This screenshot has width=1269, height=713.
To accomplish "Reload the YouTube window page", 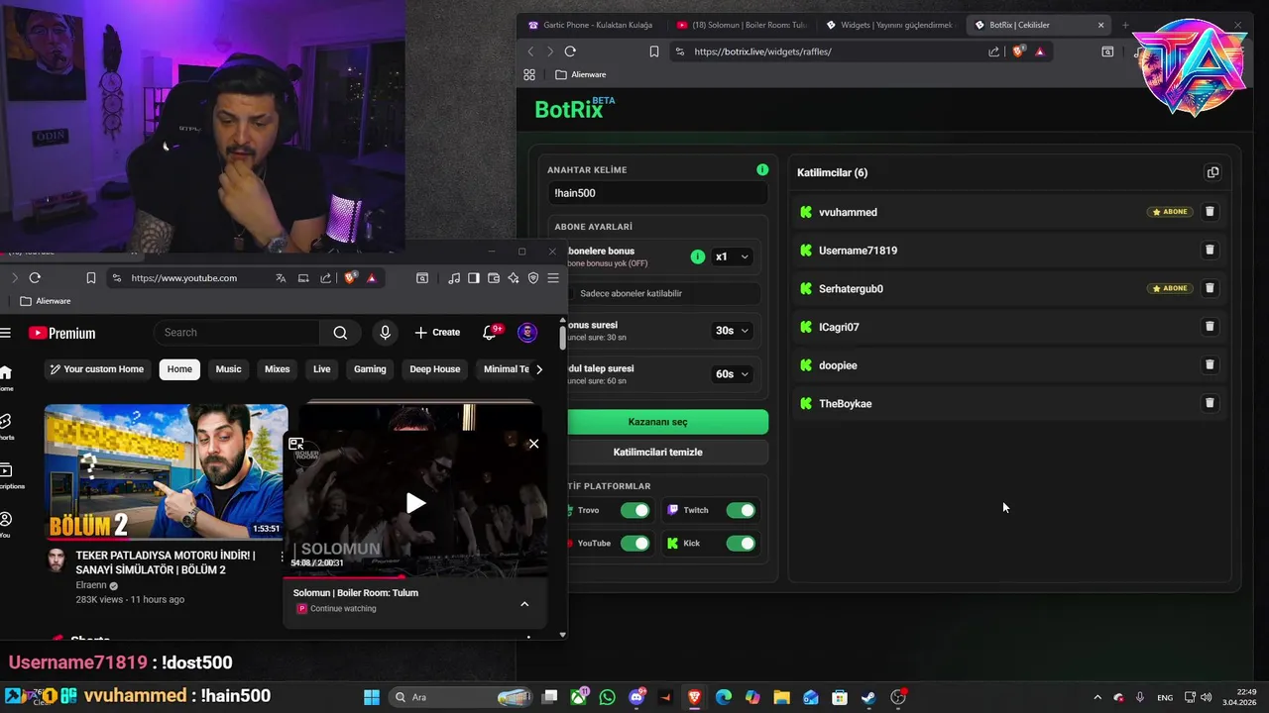I will (35, 278).
